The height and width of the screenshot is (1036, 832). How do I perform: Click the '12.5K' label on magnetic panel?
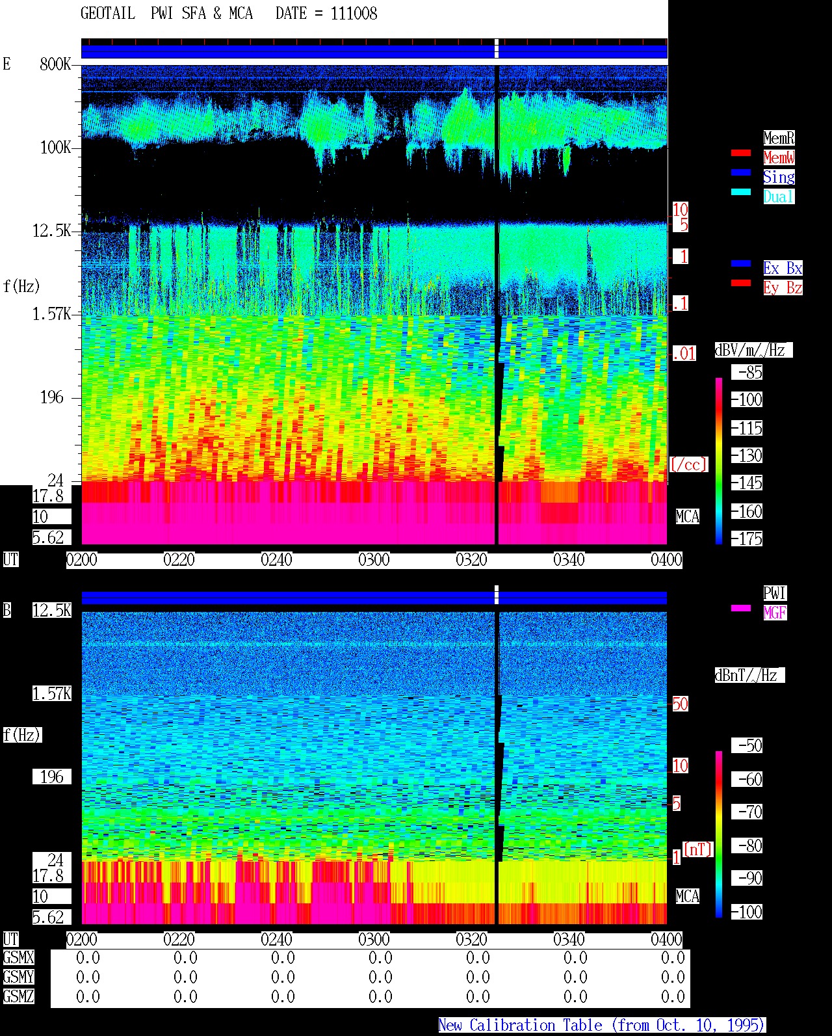52,610
